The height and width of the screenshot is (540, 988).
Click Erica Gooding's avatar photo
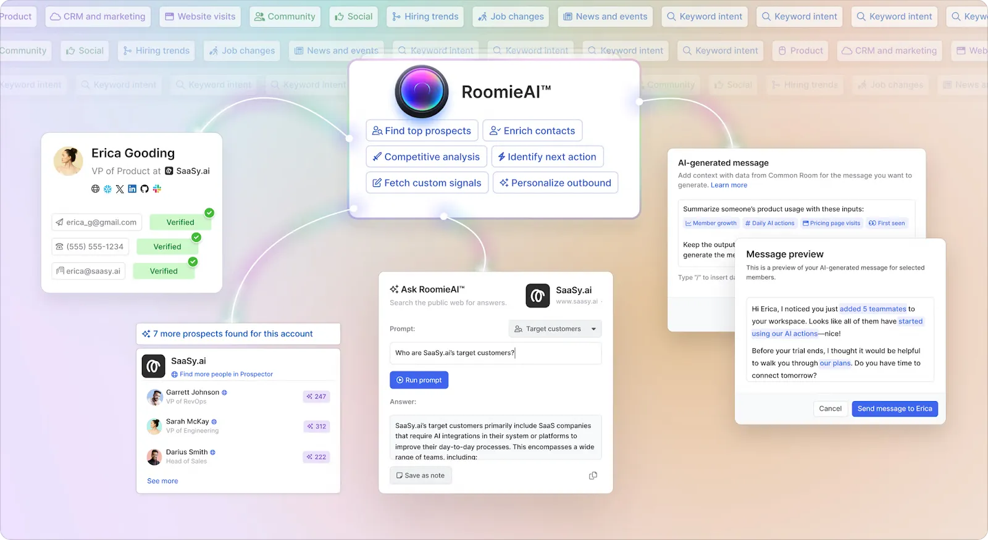(x=69, y=161)
